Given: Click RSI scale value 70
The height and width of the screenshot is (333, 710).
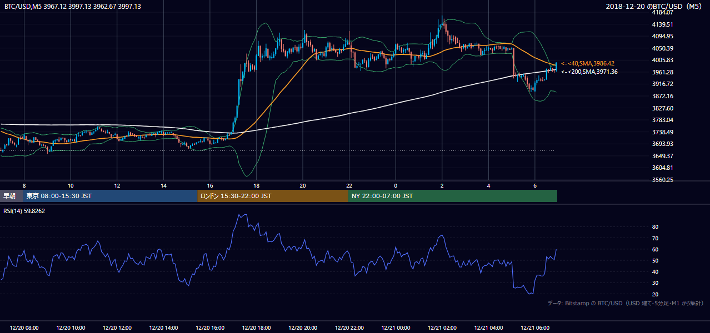Looking at the screenshot, I should click(655, 238).
